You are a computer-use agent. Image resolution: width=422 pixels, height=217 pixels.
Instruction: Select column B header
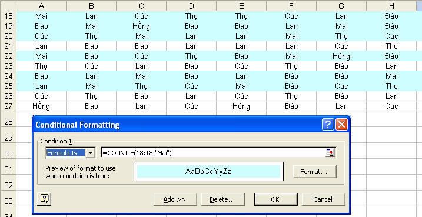click(91, 6)
